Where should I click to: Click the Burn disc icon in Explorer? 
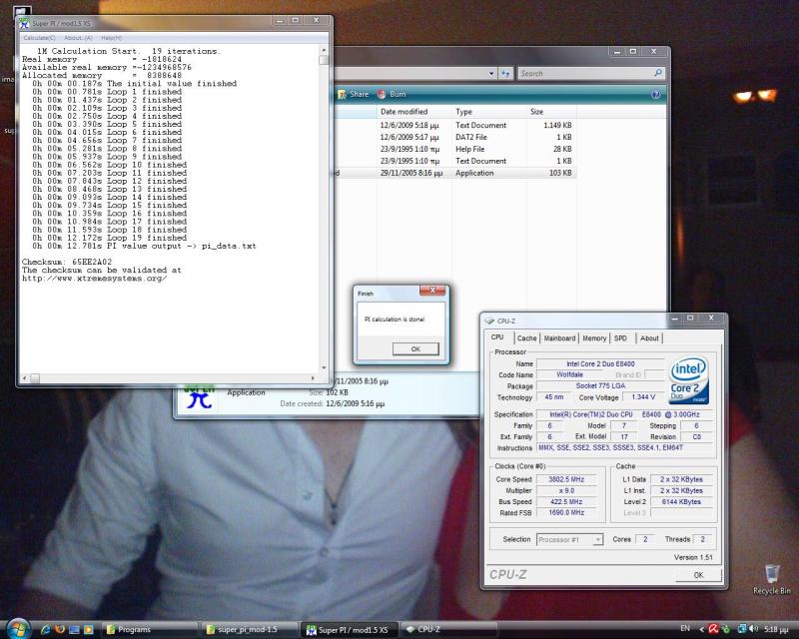click(x=382, y=94)
